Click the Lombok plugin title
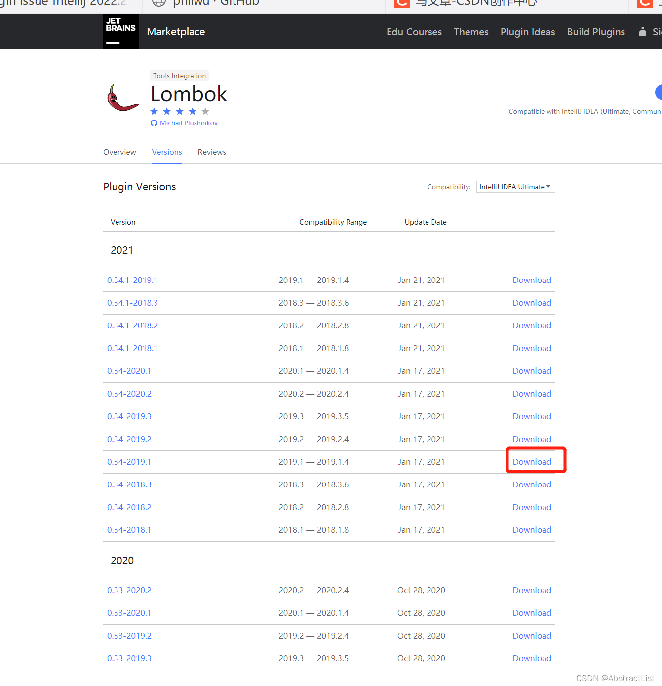662x686 pixels. point(189,94)
